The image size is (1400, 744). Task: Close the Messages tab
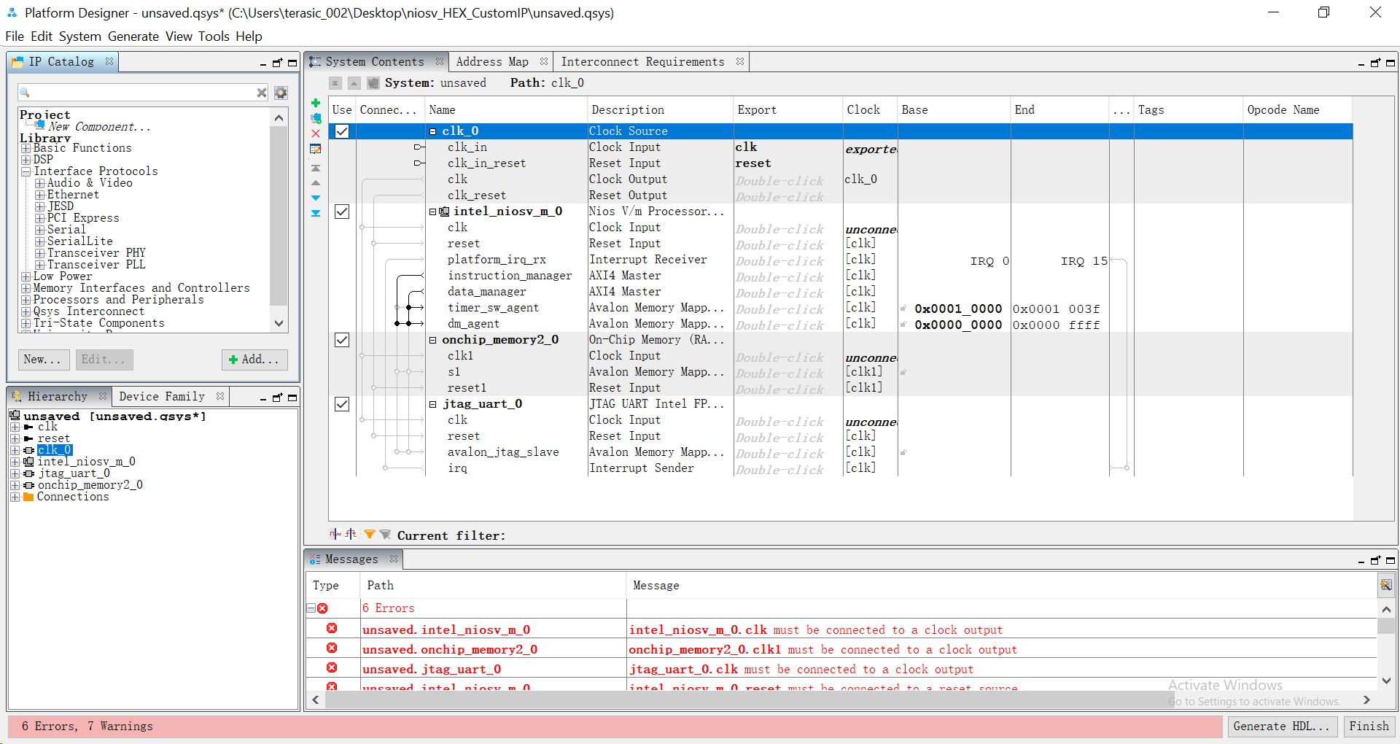[x=394, y=559]
